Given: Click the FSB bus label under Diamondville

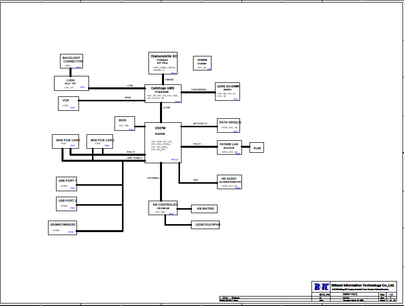Looking at the screenshot, I should (x=169, y=80).
